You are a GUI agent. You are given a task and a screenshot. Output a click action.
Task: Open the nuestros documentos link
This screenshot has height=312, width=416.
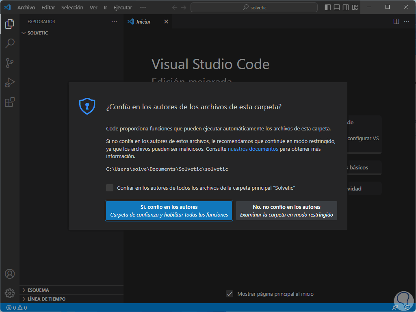pyautogui.click(x=253, y=149)
